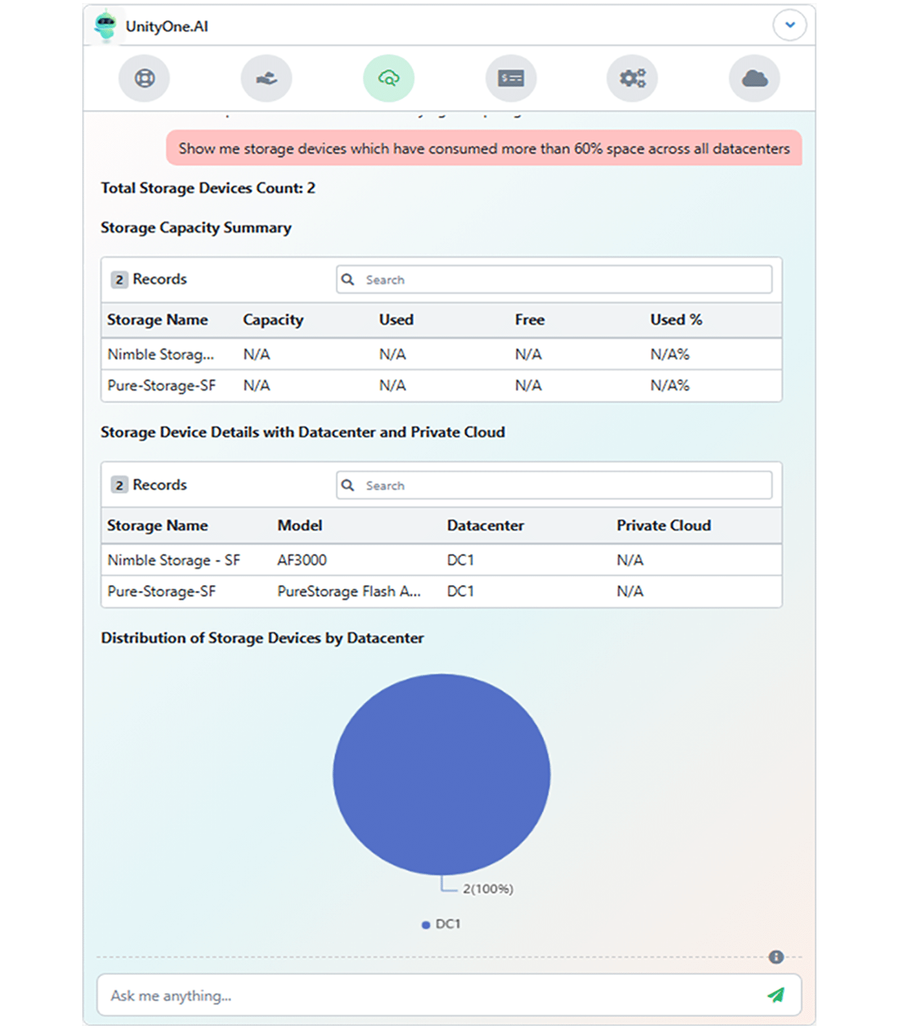Toggle the DC1 legend item

click(442, 924)
